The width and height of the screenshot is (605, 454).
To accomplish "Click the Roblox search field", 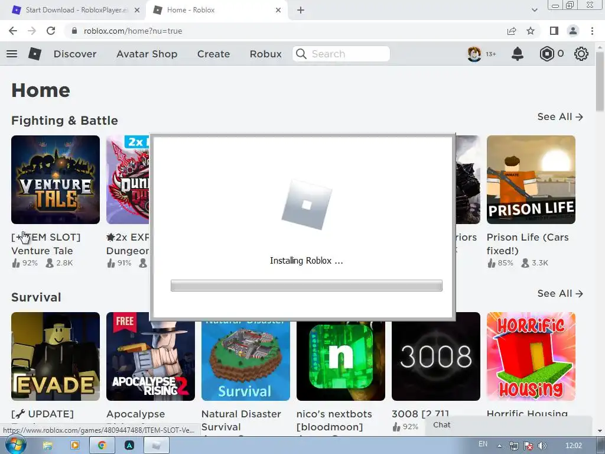I will tap(341, 54).
